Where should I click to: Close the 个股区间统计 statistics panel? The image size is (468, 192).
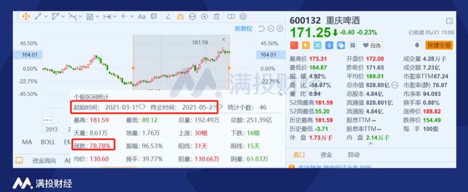pos(280,94)
